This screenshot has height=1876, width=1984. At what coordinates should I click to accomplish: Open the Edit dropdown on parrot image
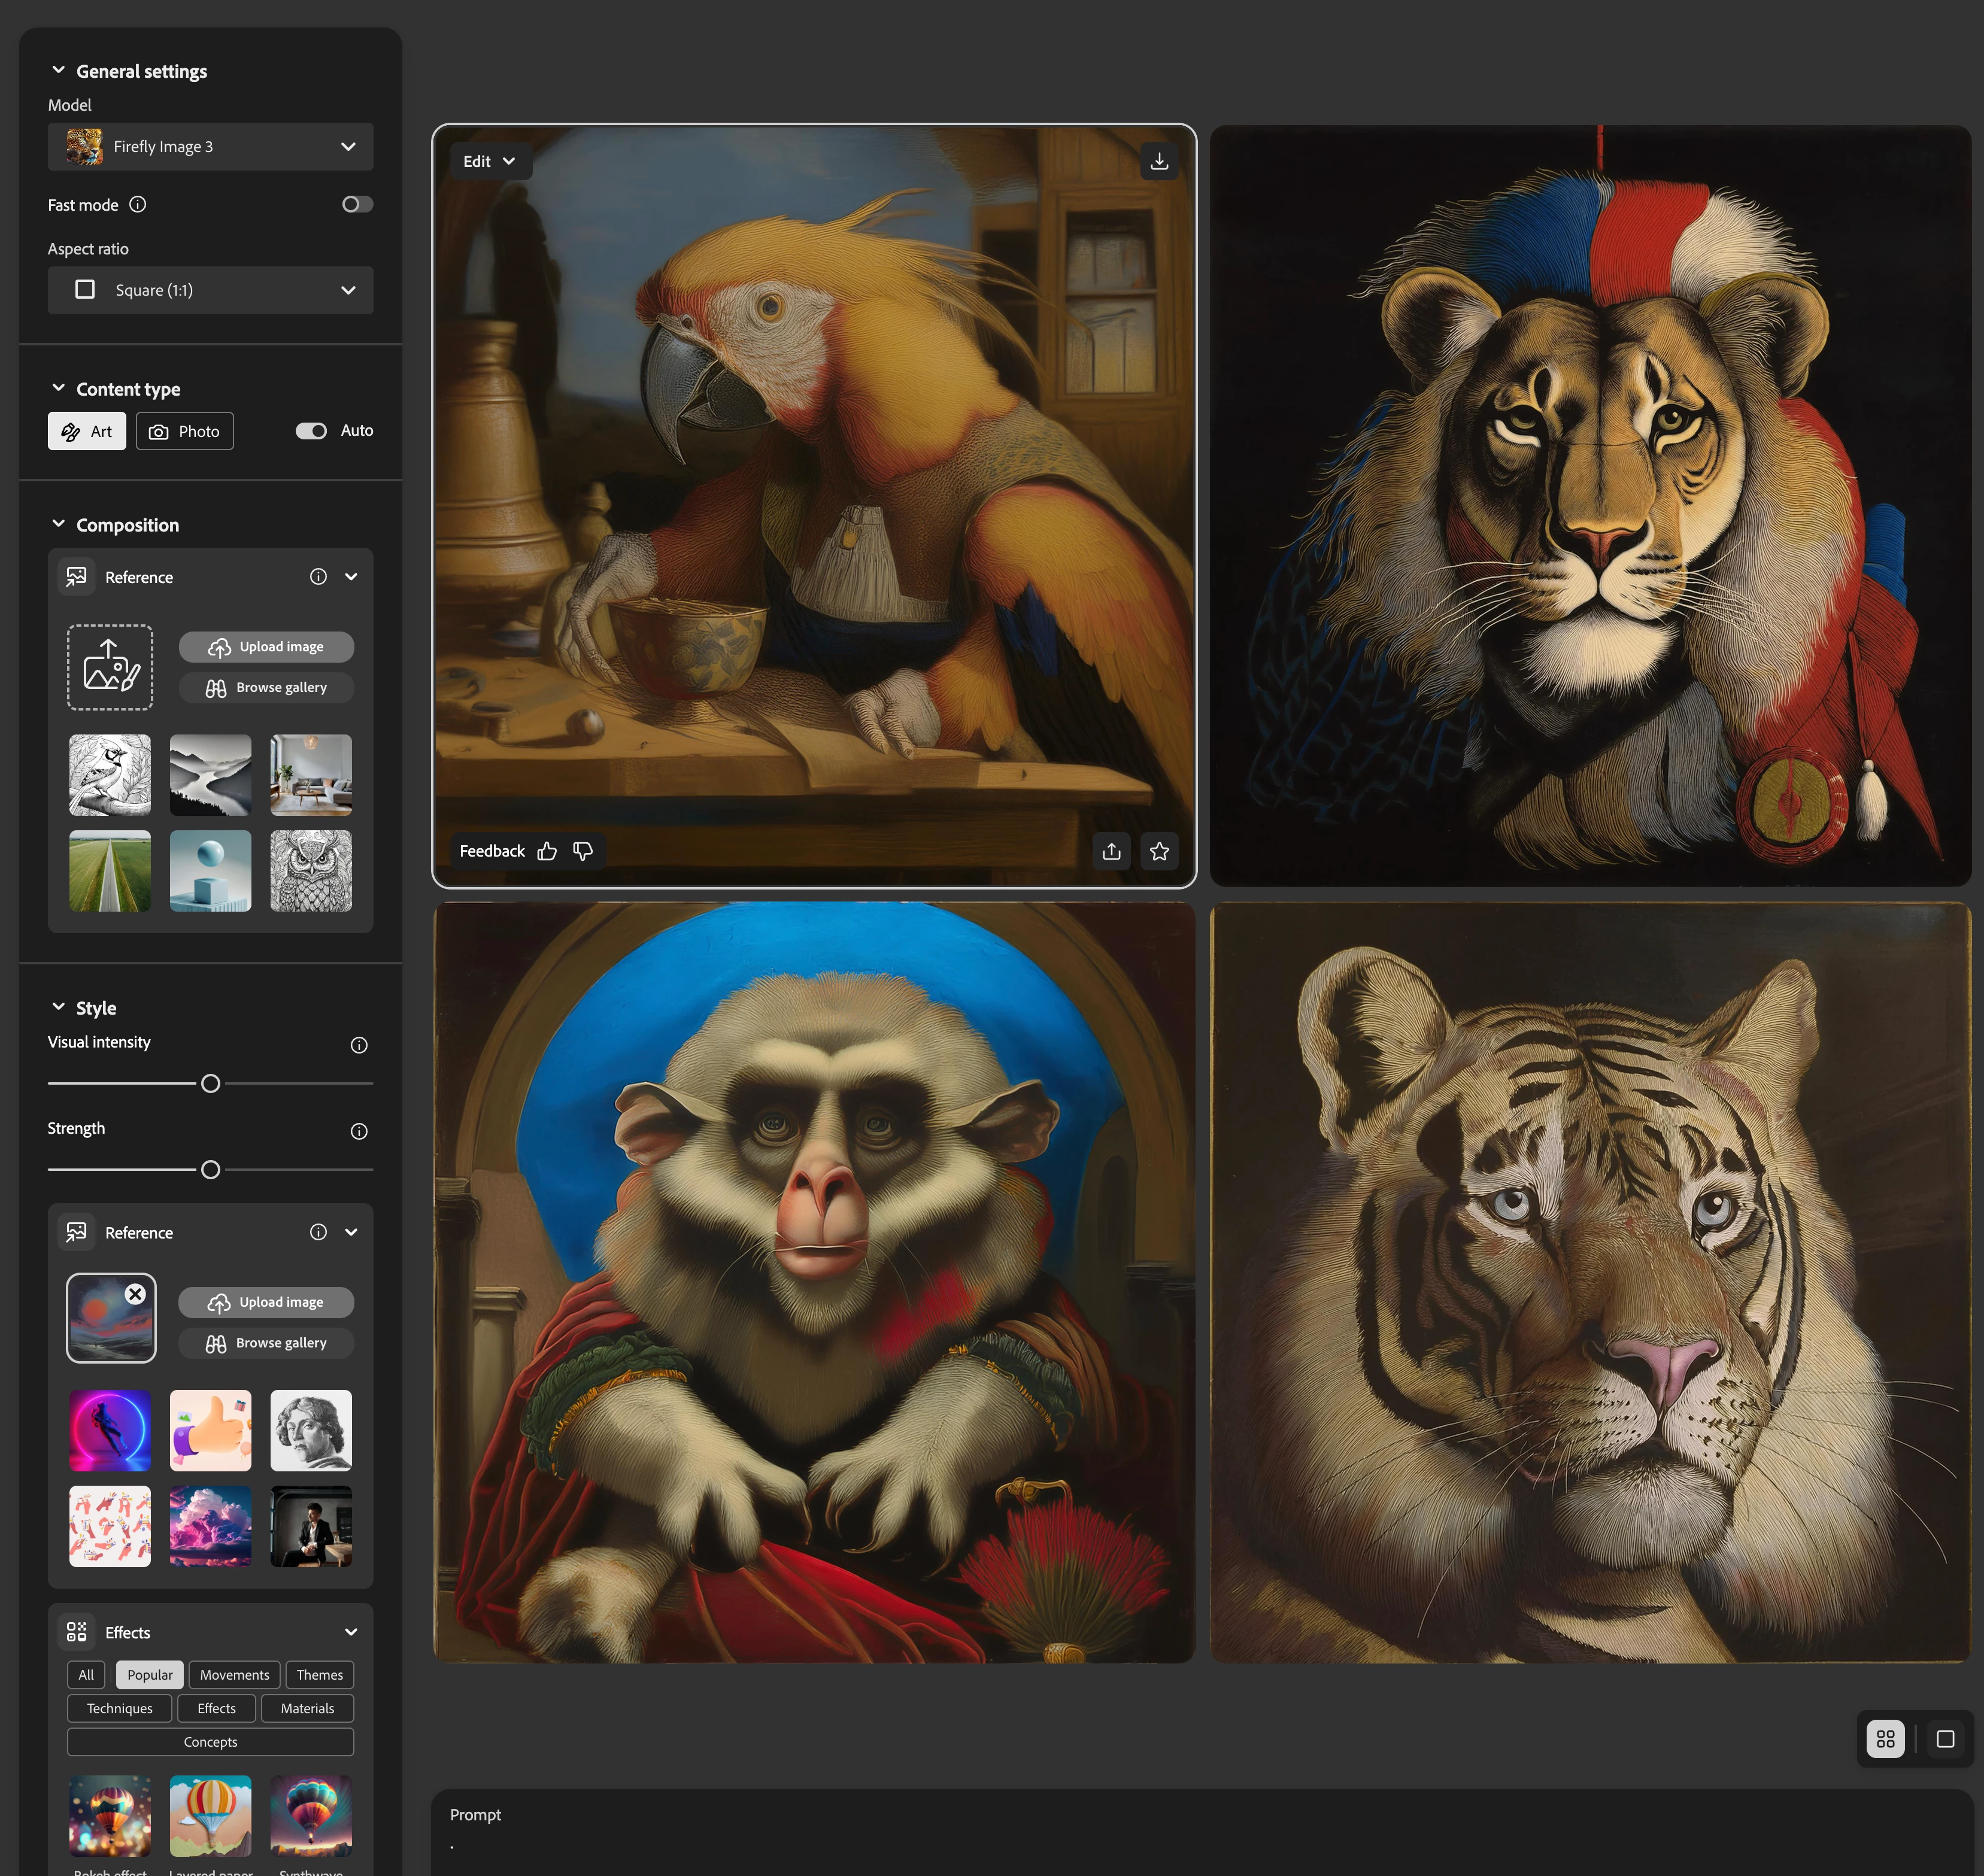[x=488, y=161]
